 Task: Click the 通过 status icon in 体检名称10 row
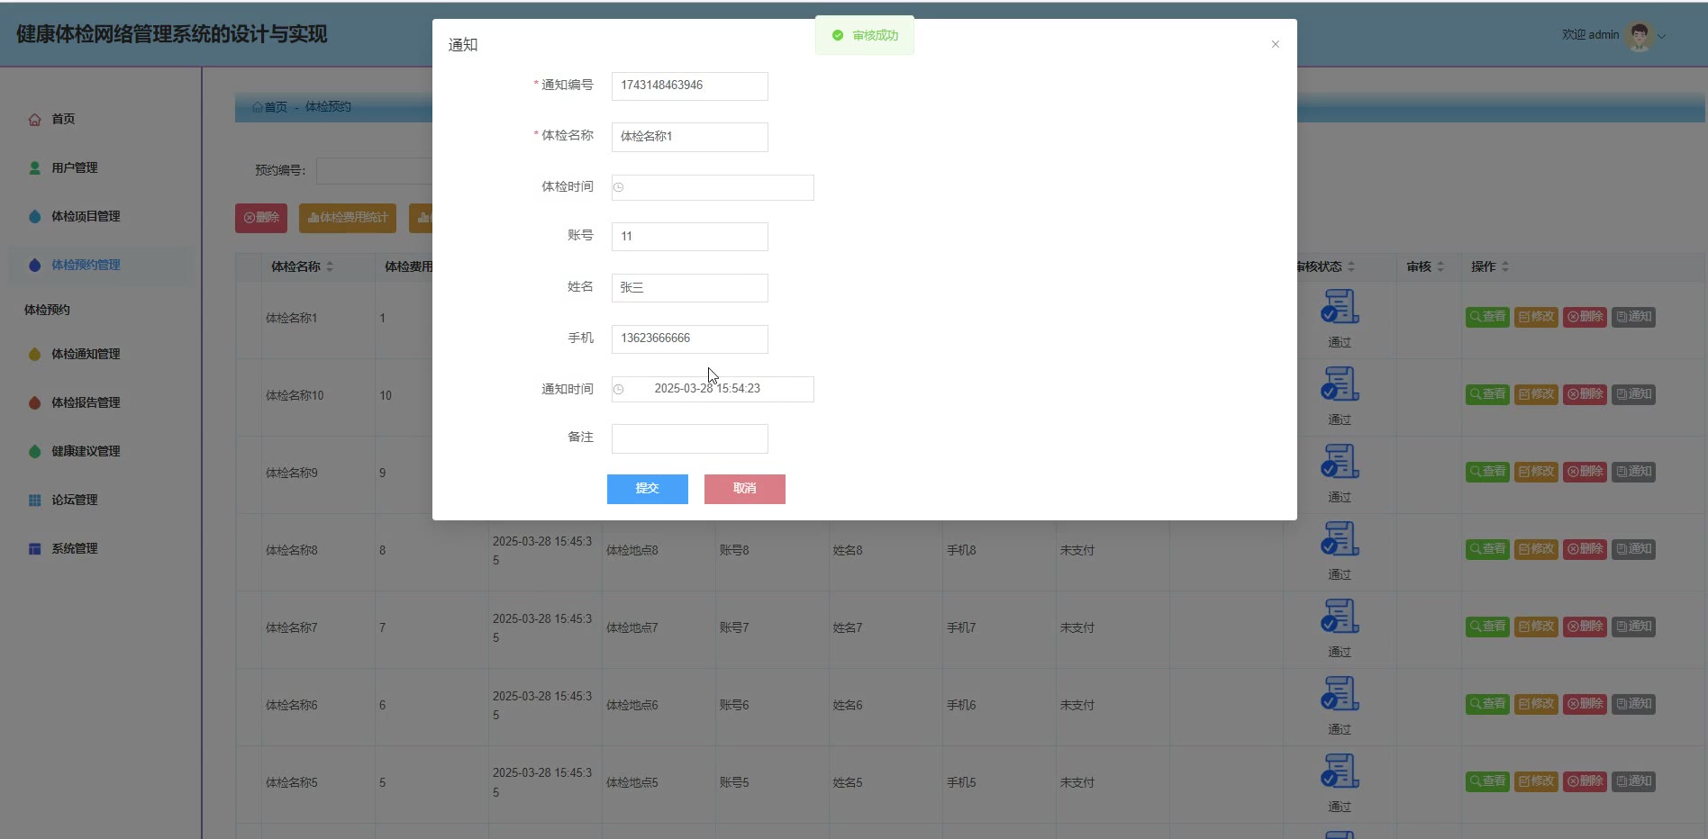pyautogui.click(x=1340, y=384)
